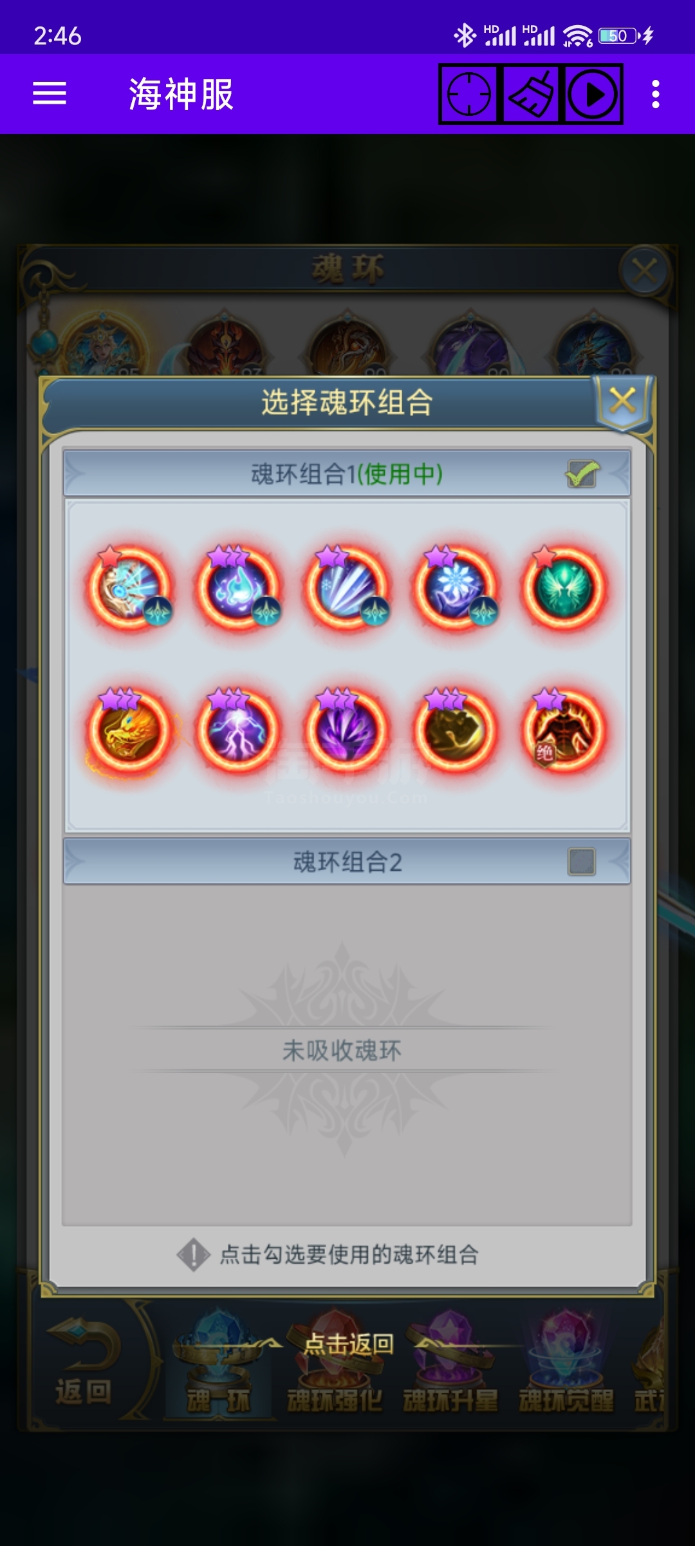Tap the 点击返回 text

click(x=349, y=1343)
